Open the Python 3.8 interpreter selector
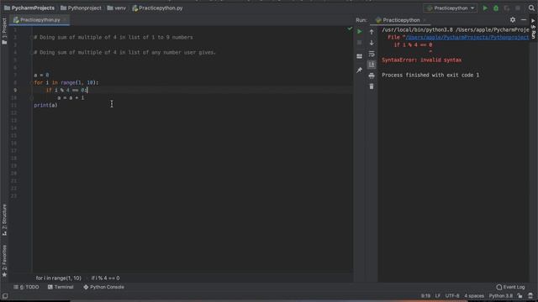538x302 pixels. coord(501,296)
